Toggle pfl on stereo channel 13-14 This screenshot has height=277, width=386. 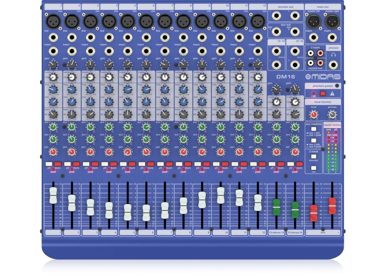click(x=272, y=164)
